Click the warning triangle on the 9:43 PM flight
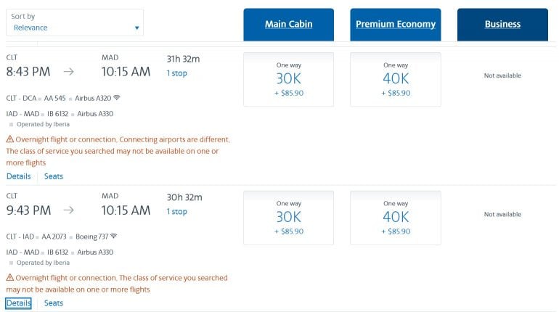Screen dimensions: 559x312 (10, 278)
